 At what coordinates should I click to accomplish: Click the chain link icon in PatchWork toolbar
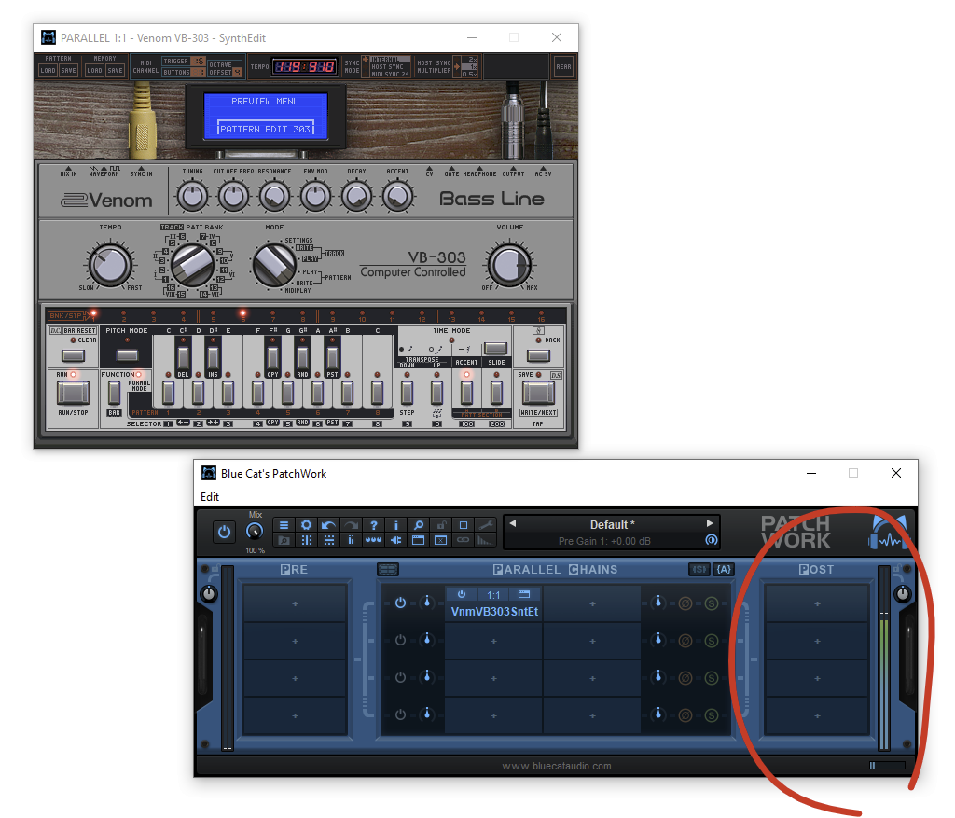coord(463,540)
